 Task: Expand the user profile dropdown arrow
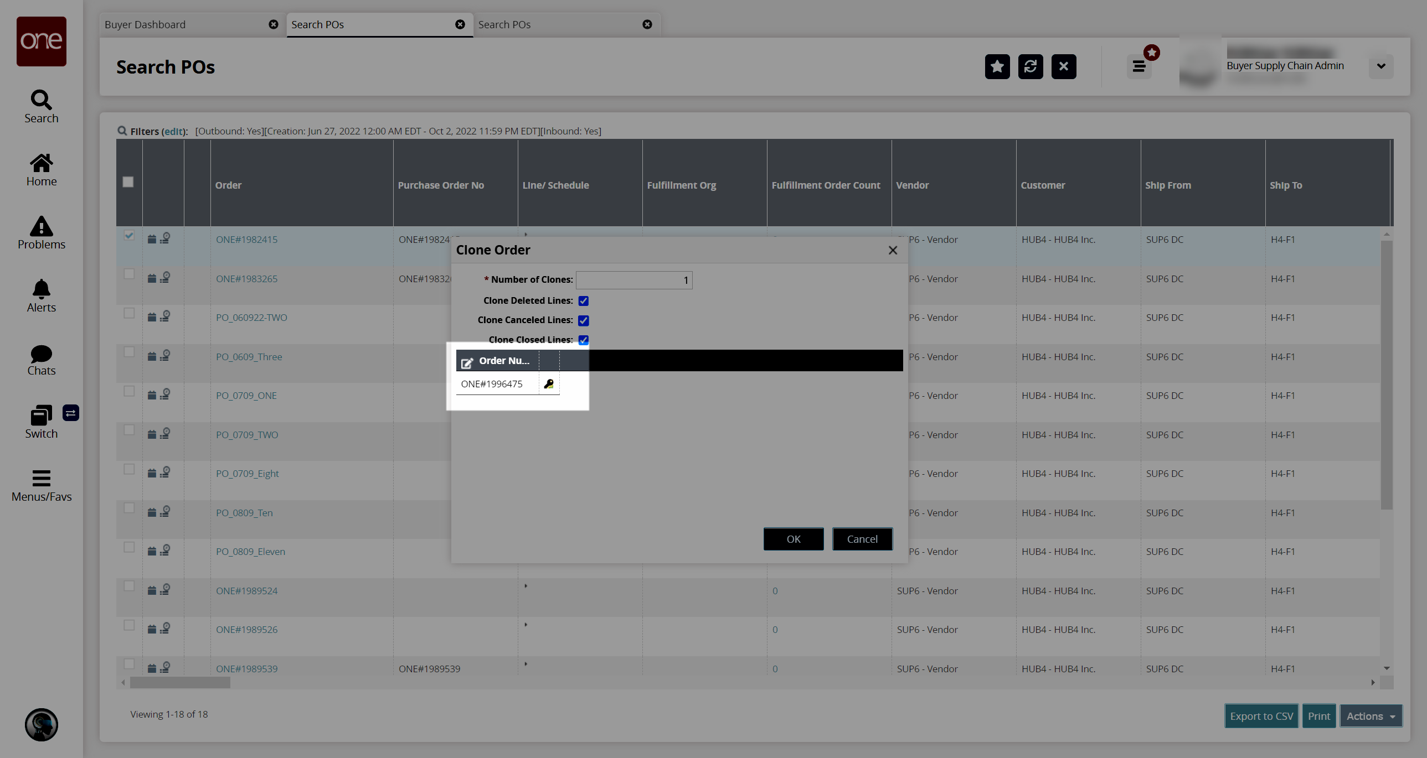coord(1381,66)
